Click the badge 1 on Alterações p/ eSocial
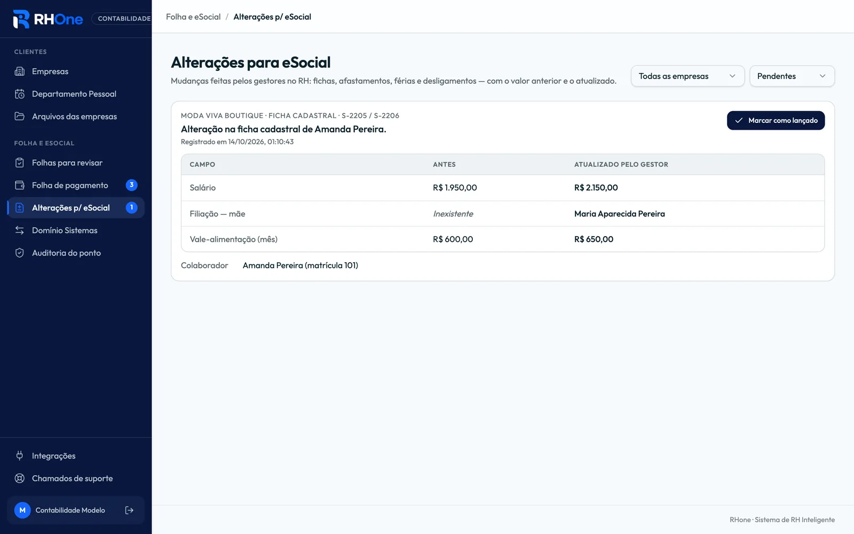Screen dimensions: 854x534 tap(132, 208)
